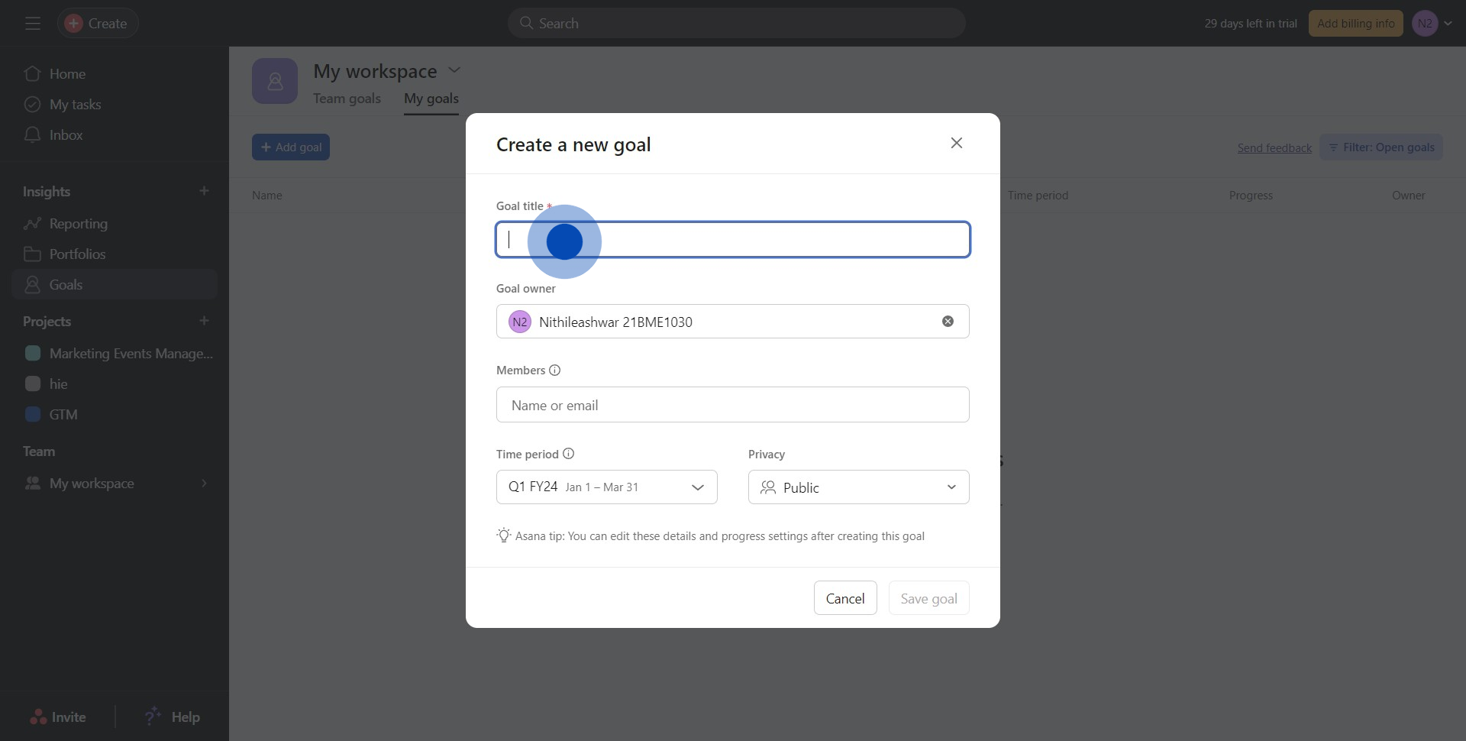The width and height of the screenshot is (1466, 741).
Task: Expand the My workspace title chevron
Action: [x=454, y=70]
